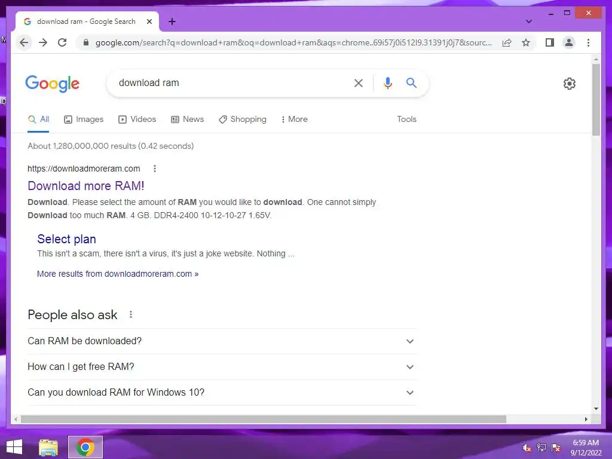Click the muted volume tray icon
The height and width of the screenshot is (459, 612).
[x=527, y=448]
